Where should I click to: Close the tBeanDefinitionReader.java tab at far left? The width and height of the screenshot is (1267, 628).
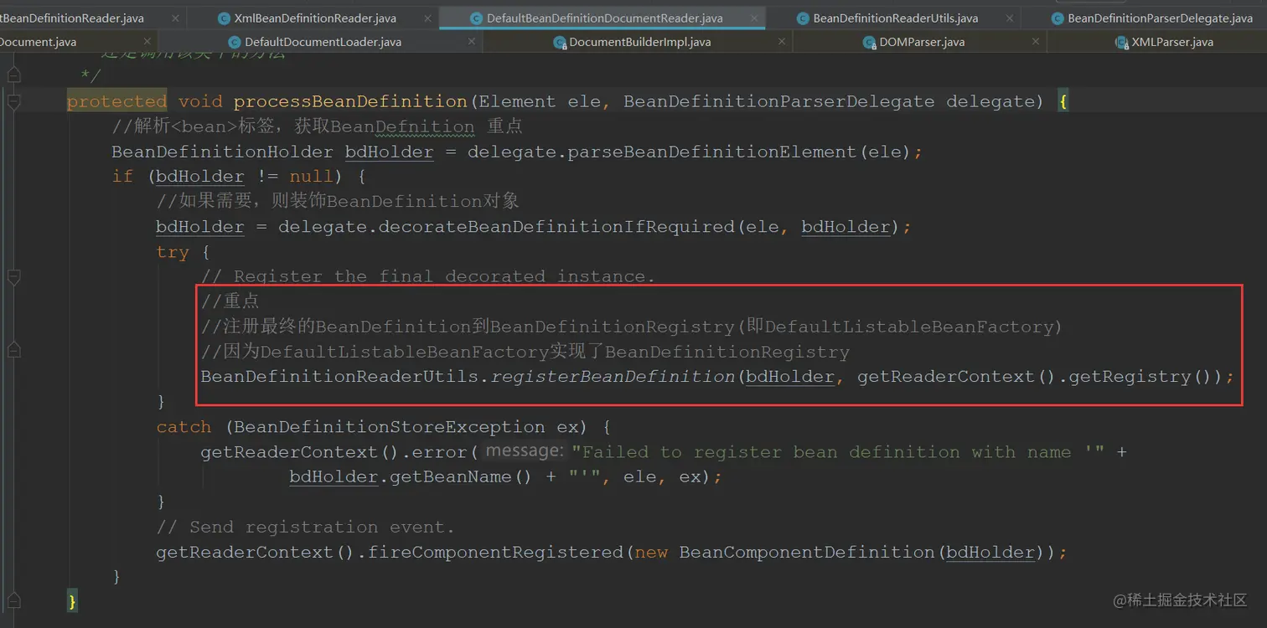[174, 18]
